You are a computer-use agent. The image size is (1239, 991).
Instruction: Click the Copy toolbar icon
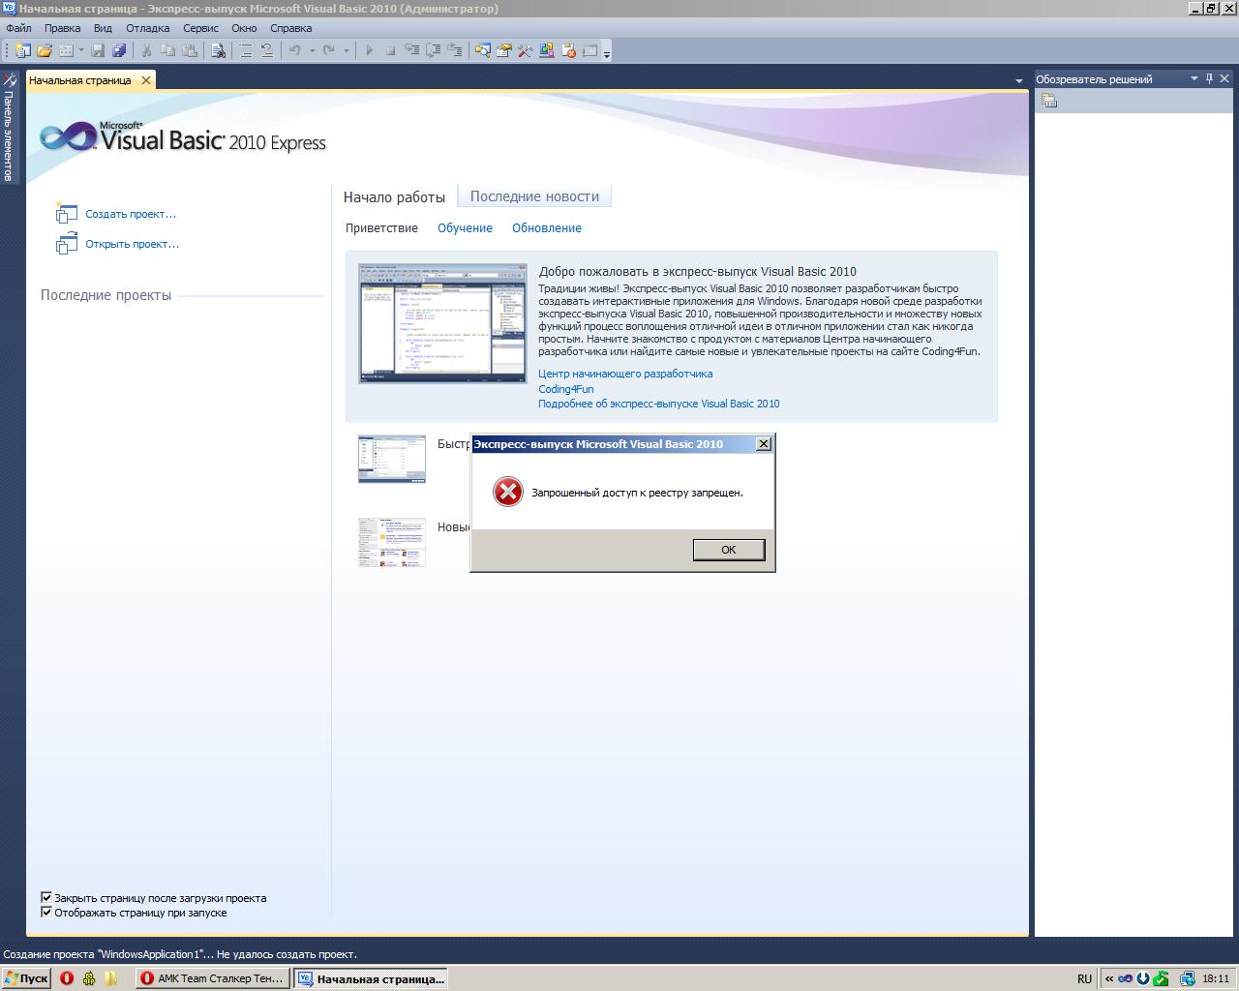pos(167,50)
